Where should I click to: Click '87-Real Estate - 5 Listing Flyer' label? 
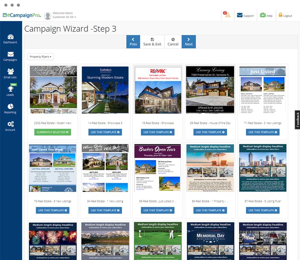263,201
